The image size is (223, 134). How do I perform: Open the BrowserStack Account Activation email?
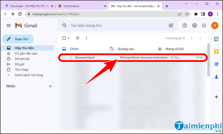click(x=133, y=57)
